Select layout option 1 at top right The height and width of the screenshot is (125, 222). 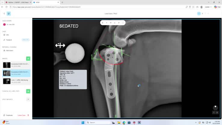tap(199, 14)
